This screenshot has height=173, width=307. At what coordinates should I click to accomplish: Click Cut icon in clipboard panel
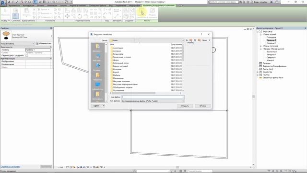coord(34,10)
